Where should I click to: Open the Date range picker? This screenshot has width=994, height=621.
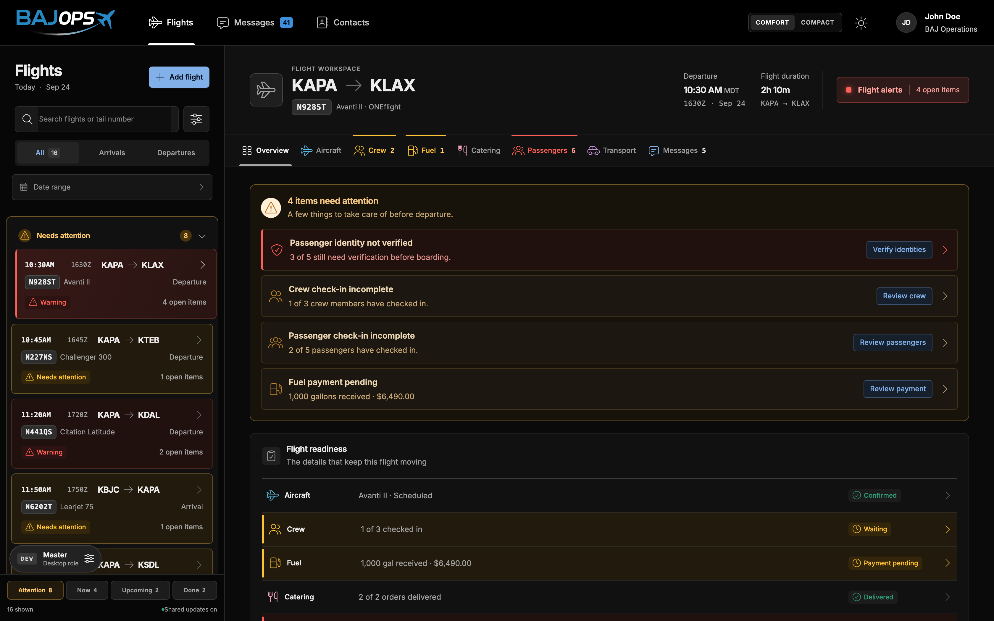pyautogui.click(x=112, y=187)
